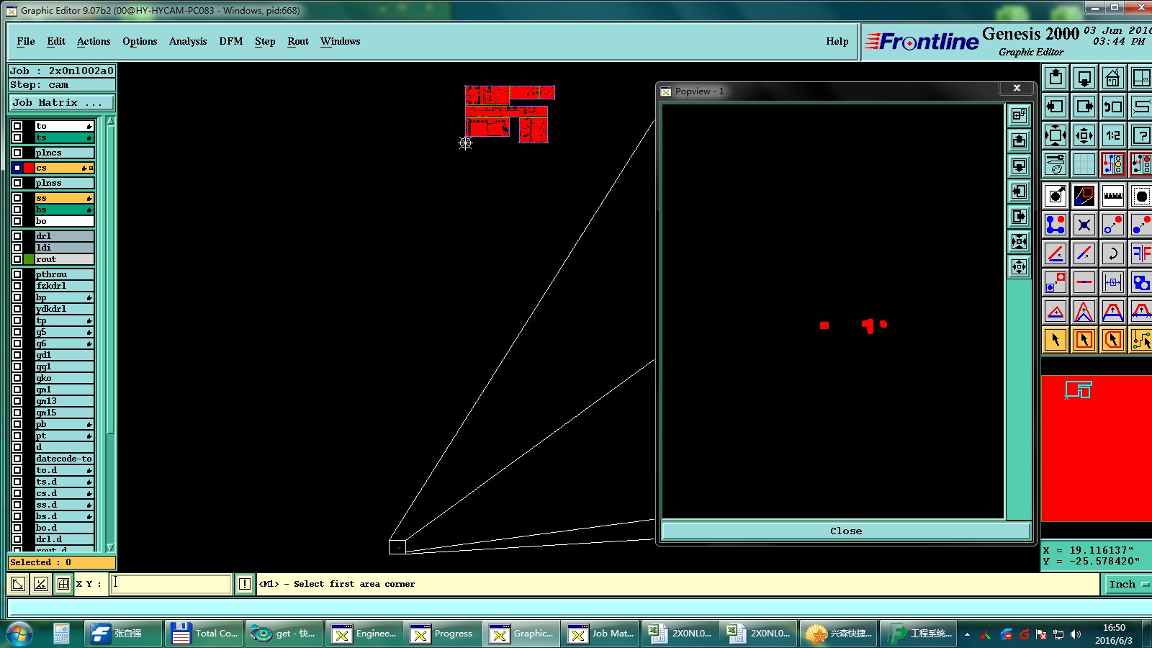The width and height of the screenshot is (1152, 648).
Task: Click the snap grid icon beside XY label
Action: point(63,584)
